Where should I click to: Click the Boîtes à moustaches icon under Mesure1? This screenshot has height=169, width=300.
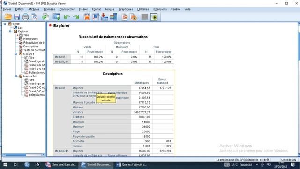(x=26, y=72)
